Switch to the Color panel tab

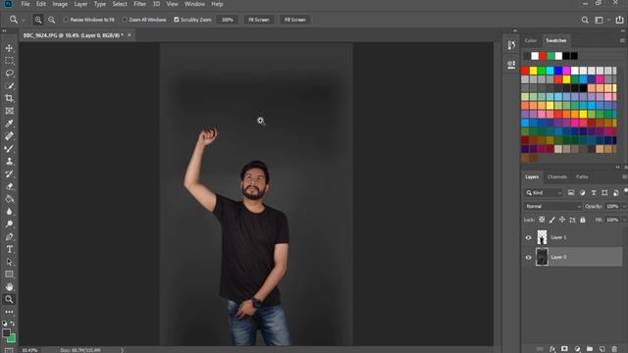(531, 40)
